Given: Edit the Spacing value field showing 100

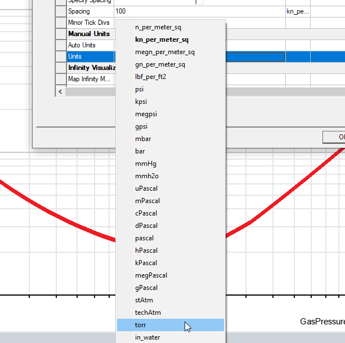Looking at the screenshot, I should tap(200, 11).
